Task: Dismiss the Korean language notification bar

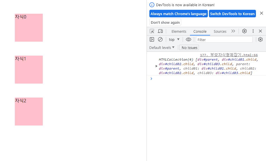Action: pos(262,13)
